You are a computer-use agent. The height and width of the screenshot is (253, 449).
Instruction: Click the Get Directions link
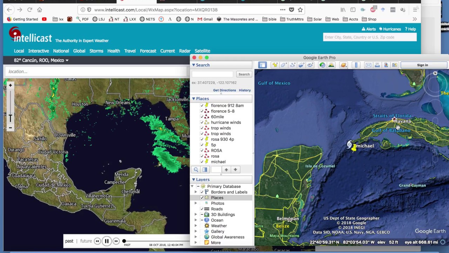(x=224, y=90)
